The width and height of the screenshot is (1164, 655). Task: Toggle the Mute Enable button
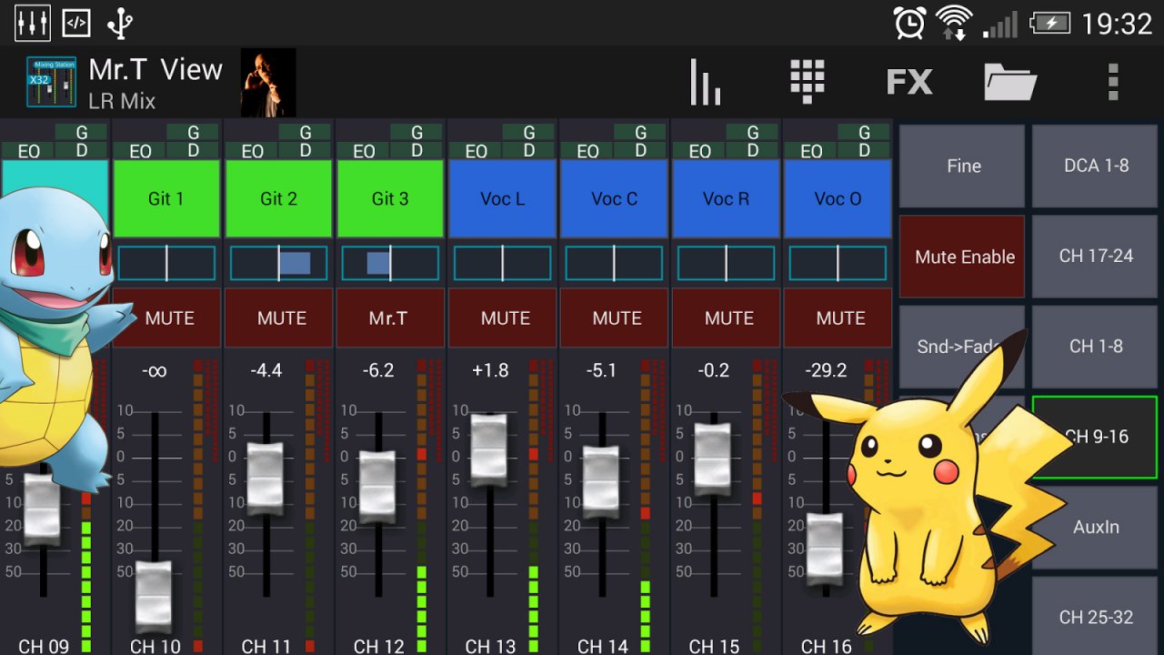point(963,257)
